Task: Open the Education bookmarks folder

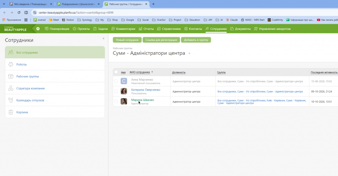Action: 192,20
